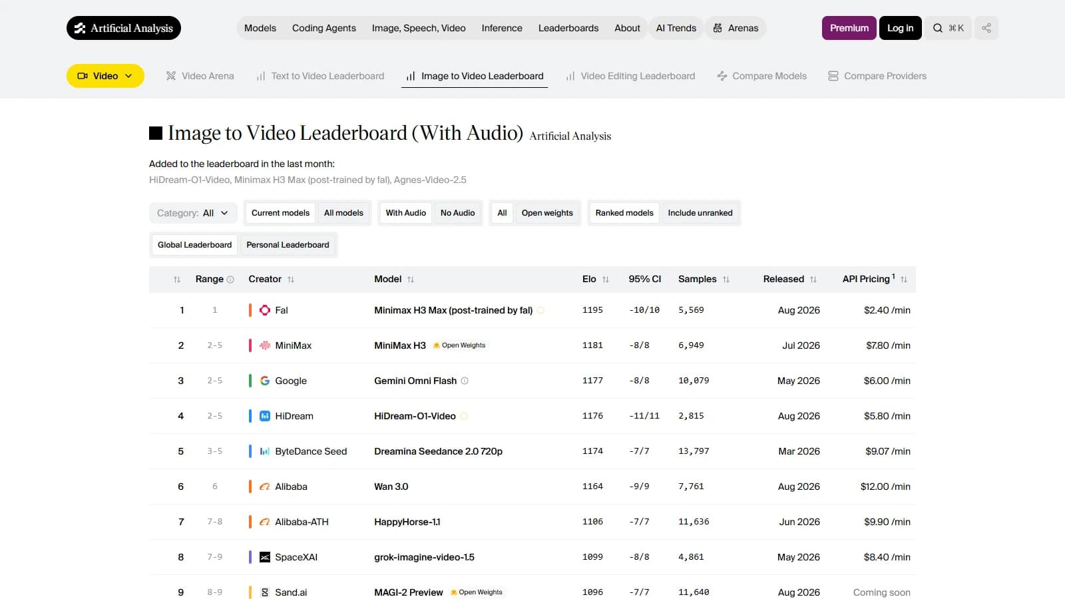
Task: Open the HappyHorse-1.1 model link
Action: (407, 522)
